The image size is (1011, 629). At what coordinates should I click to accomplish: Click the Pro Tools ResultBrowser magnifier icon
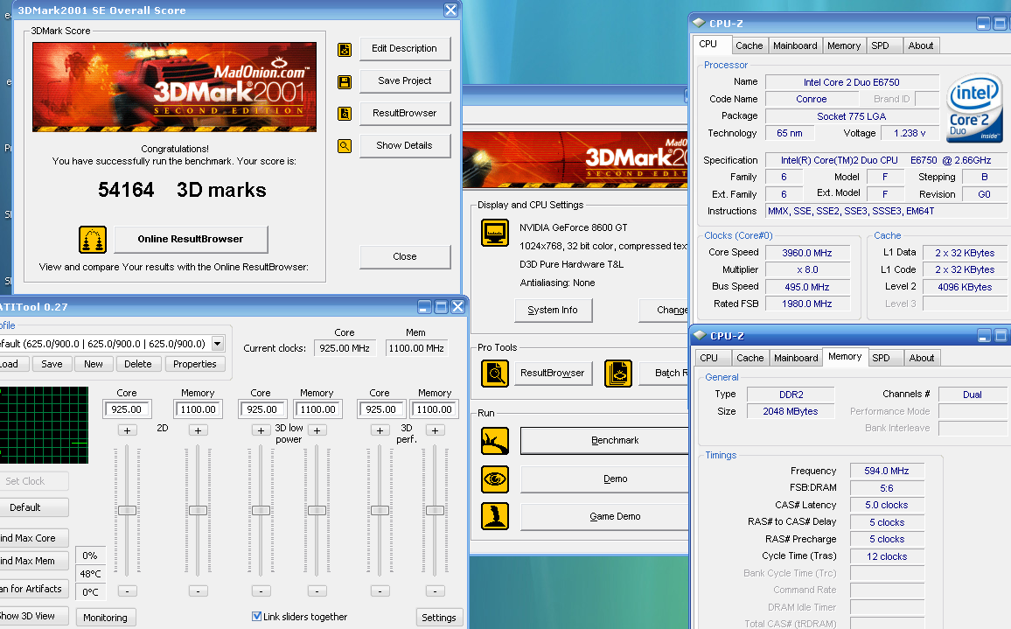coord(495,374)
